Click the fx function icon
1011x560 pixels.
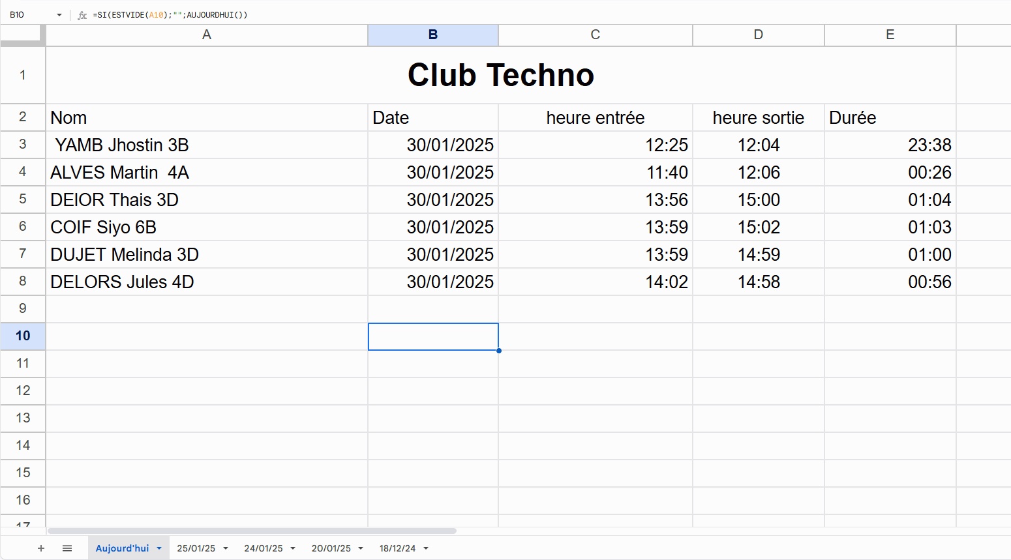[x=82, y=15]
